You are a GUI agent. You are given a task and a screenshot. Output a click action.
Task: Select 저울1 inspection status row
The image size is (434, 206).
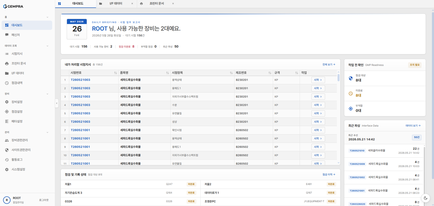coord(130,184)
